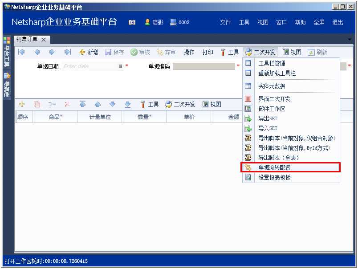Go to next record arrow
Screen dimensions: 358x269
[52, 52]
